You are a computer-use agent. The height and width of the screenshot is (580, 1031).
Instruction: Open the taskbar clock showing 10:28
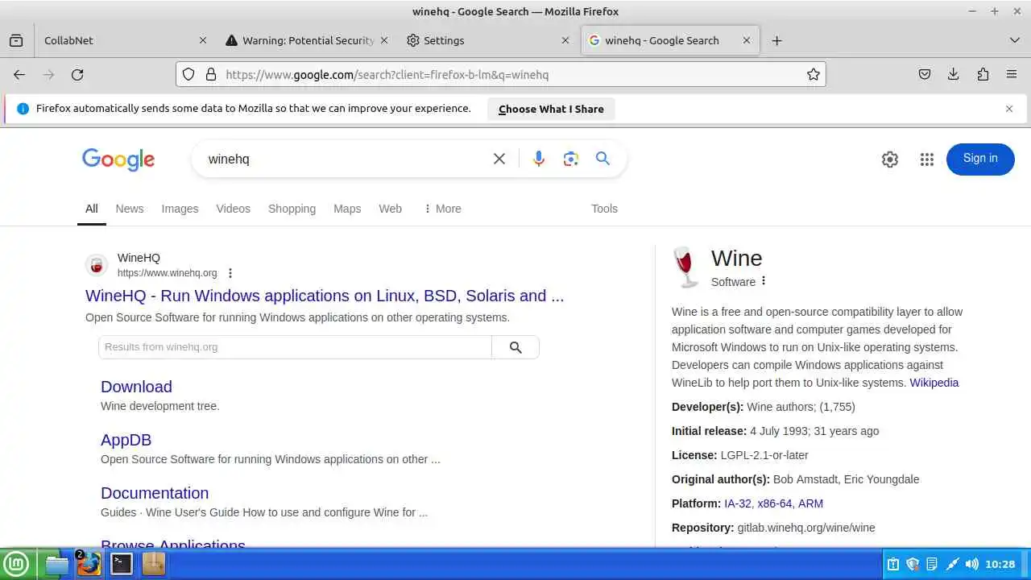pos(1000,564)
